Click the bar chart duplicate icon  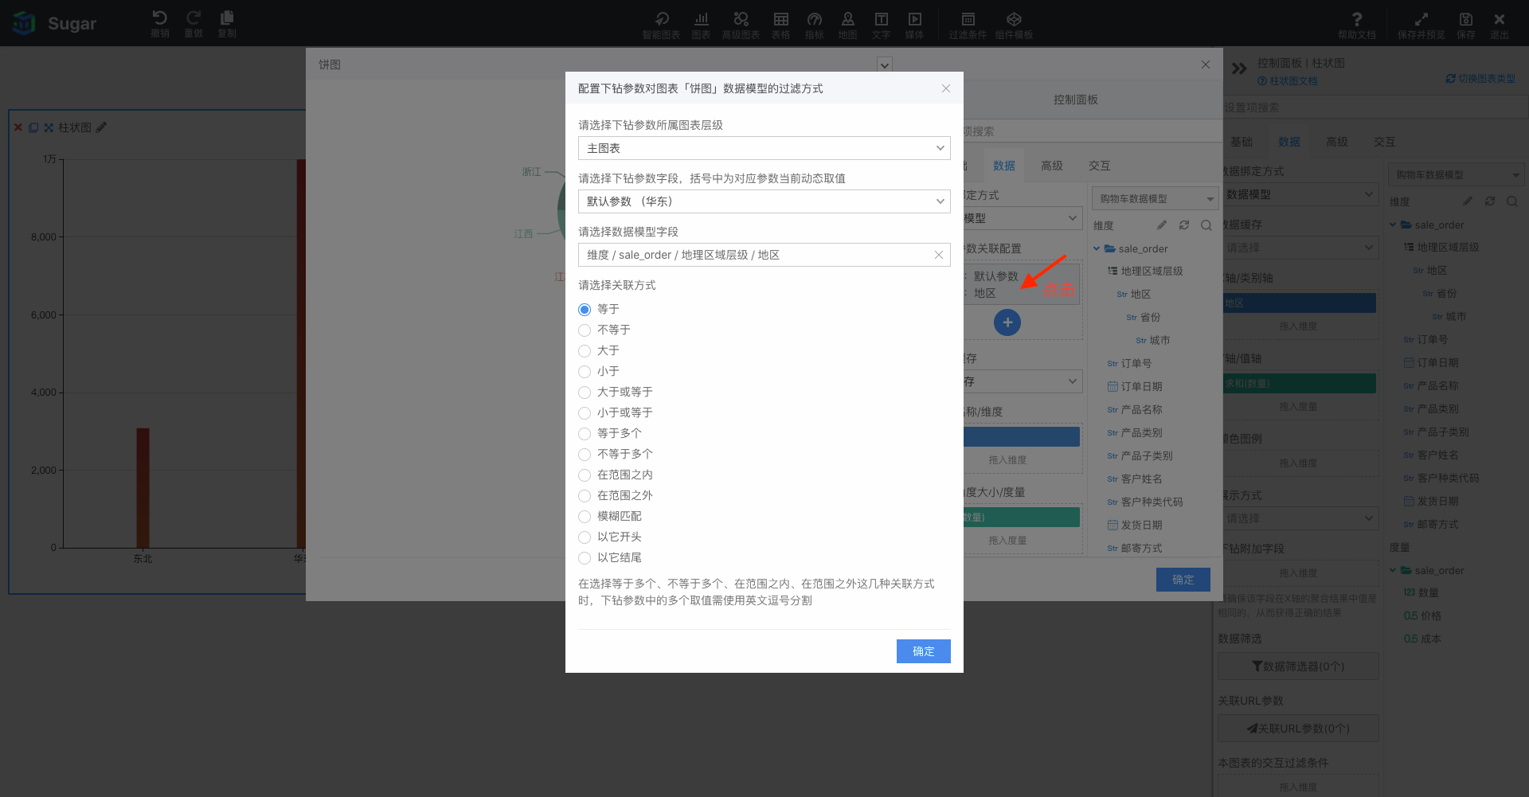pos(33,127)
